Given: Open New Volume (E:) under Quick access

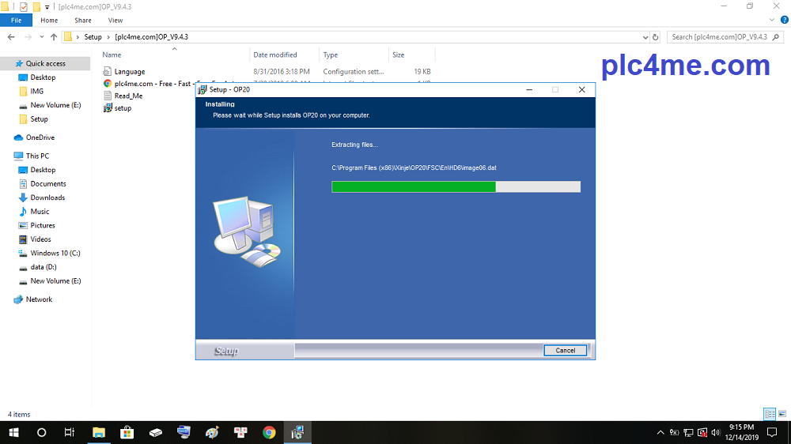Looking at the screenshot, I should point(55,105).
